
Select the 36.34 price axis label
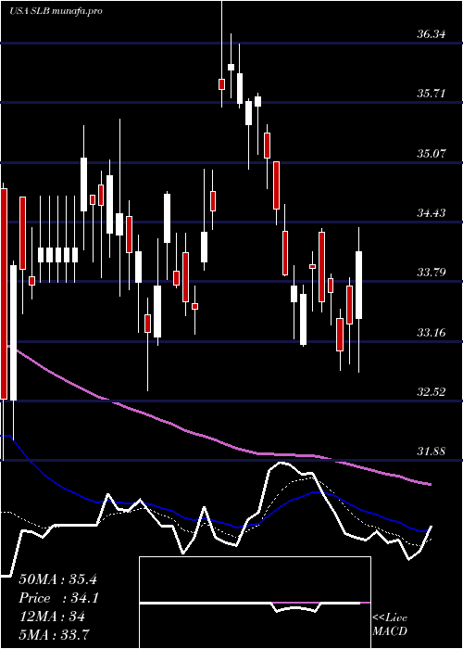coord(432,34)
